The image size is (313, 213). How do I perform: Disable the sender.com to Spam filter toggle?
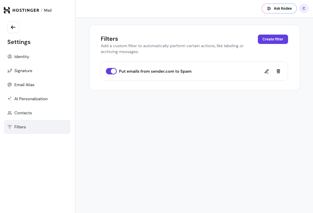point(111,71)
